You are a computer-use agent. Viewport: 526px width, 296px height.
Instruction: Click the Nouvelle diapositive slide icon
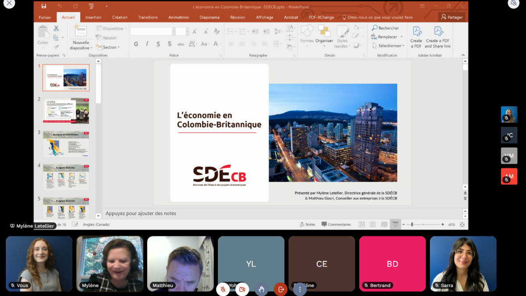(x=81, y=31)
